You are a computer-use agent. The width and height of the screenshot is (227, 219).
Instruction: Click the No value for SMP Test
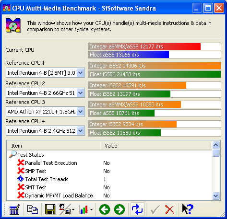(107, 171)
